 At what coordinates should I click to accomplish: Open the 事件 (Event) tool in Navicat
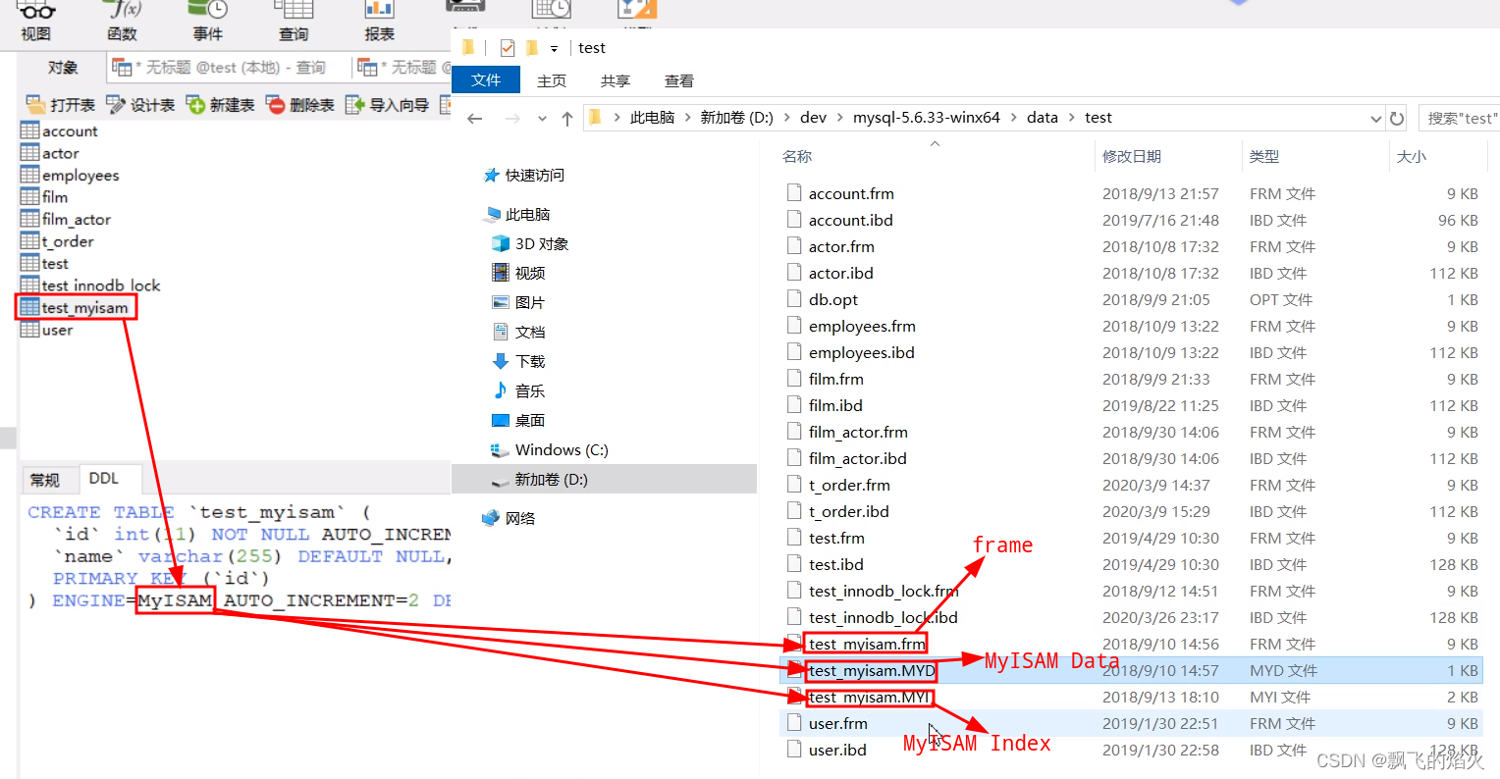(208, 22)
